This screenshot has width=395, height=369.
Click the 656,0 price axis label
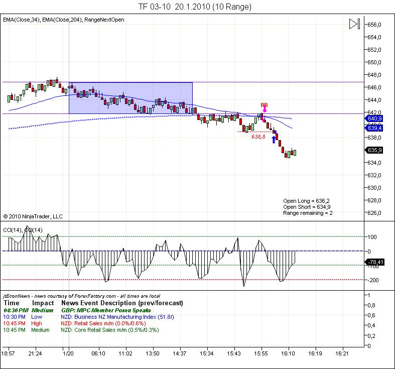[374, 25]
